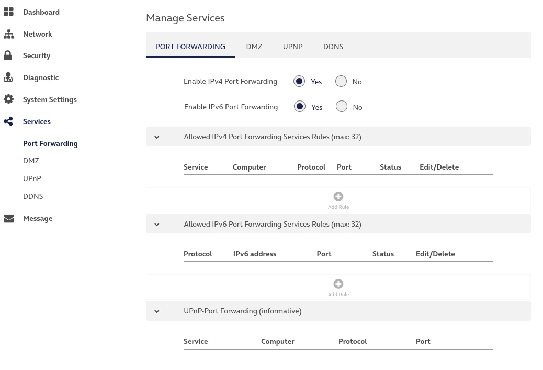Click the IPv6 Add Rule plus icon
Image resolution: width=543 pixels, height=370 pixels.
click(338, 284)
